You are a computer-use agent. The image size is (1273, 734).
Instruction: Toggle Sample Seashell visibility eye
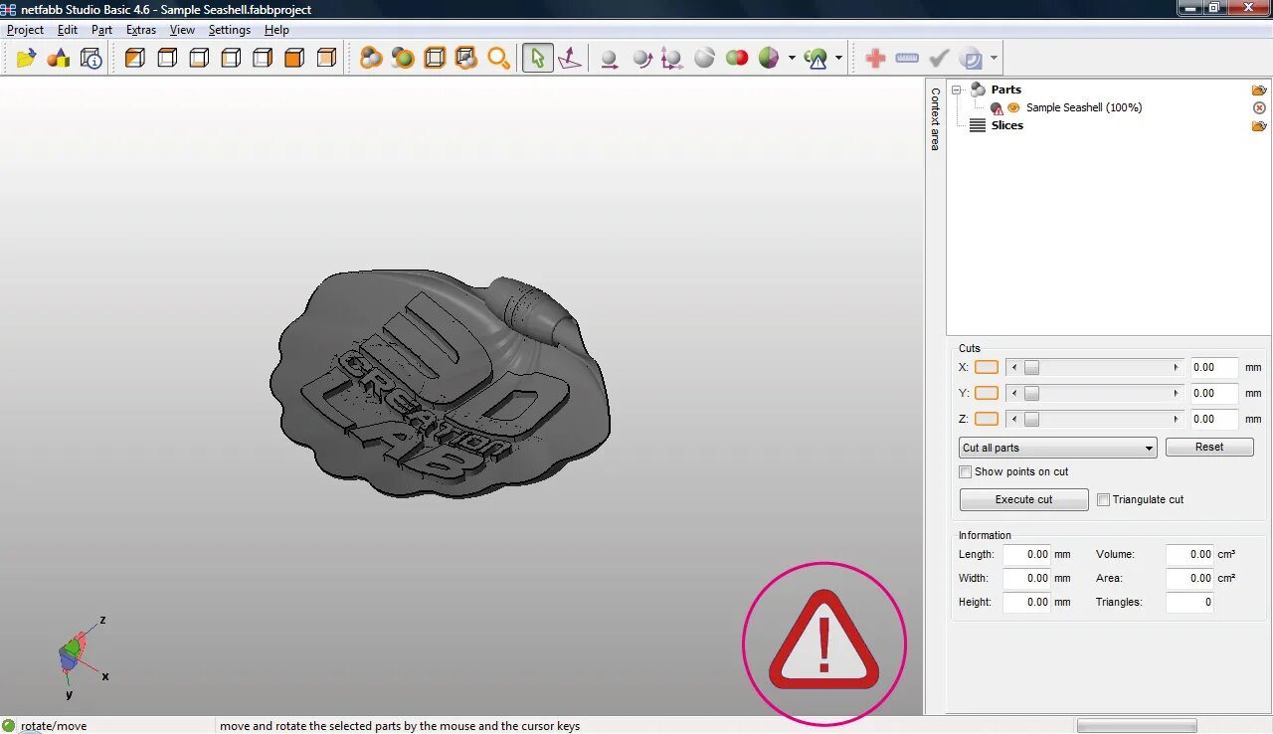(1013, 107)
